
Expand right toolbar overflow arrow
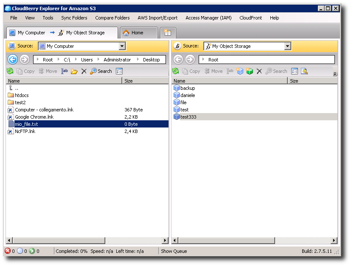coord(335,74)
